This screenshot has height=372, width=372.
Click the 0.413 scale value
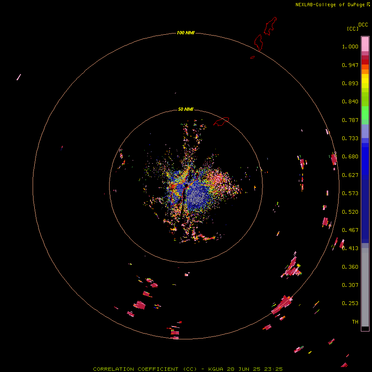coord(350,248)
